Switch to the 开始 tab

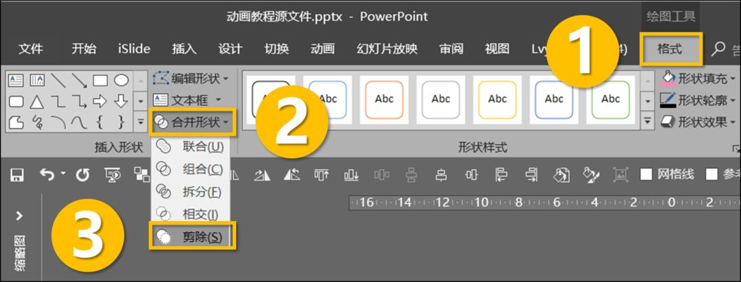click(84, 49)
